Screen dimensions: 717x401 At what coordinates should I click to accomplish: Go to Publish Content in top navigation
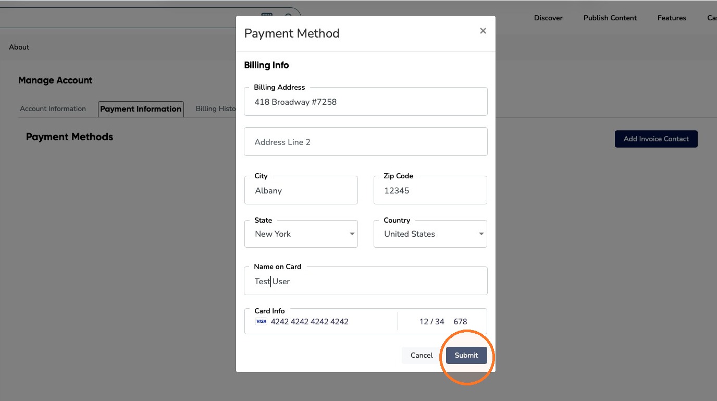pyautogui.click(x=610, y=18)
